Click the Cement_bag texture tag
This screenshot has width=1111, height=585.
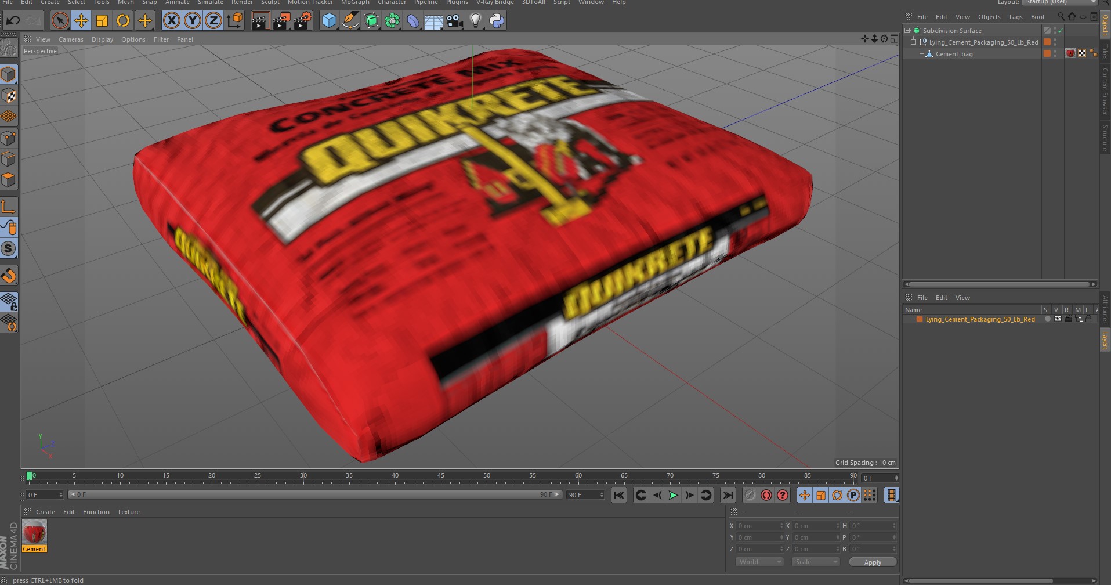[x=1071, y=53]
